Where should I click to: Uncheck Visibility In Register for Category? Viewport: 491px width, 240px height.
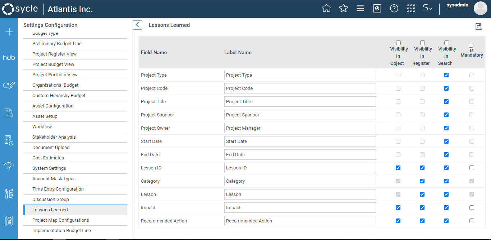[422, 181]
